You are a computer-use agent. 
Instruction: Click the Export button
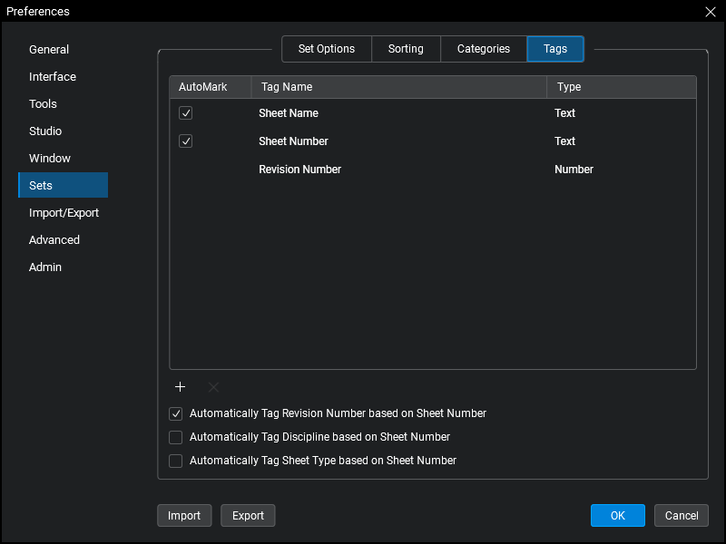(248, 516)
